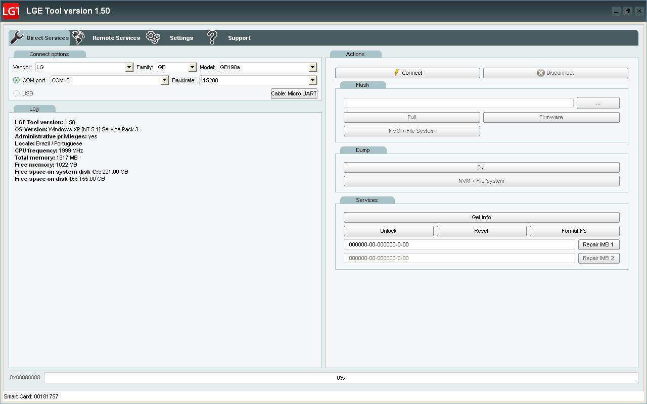Image resolution: width=647 pixels, height=404 pixels.
Task: Click the Repair IMEI 1 button
Action: [598, 244]
